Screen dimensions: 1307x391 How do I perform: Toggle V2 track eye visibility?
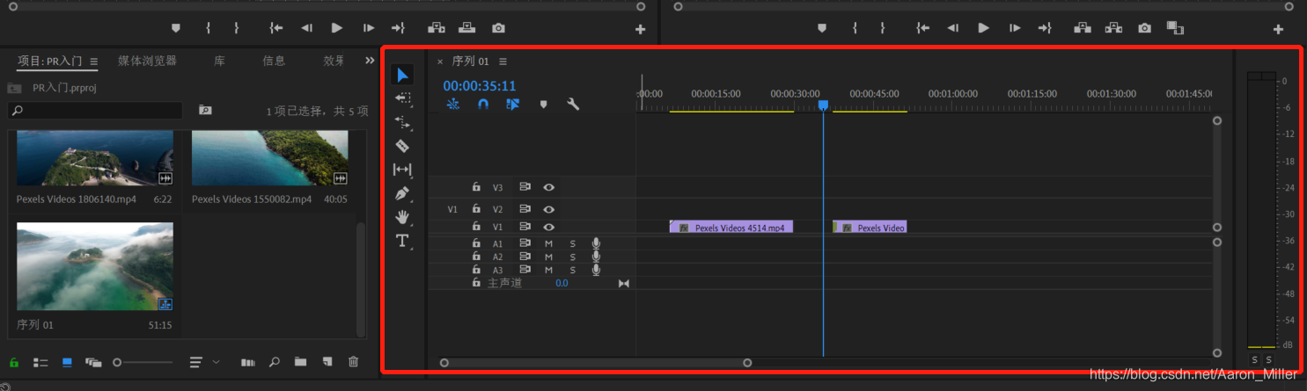548,209
